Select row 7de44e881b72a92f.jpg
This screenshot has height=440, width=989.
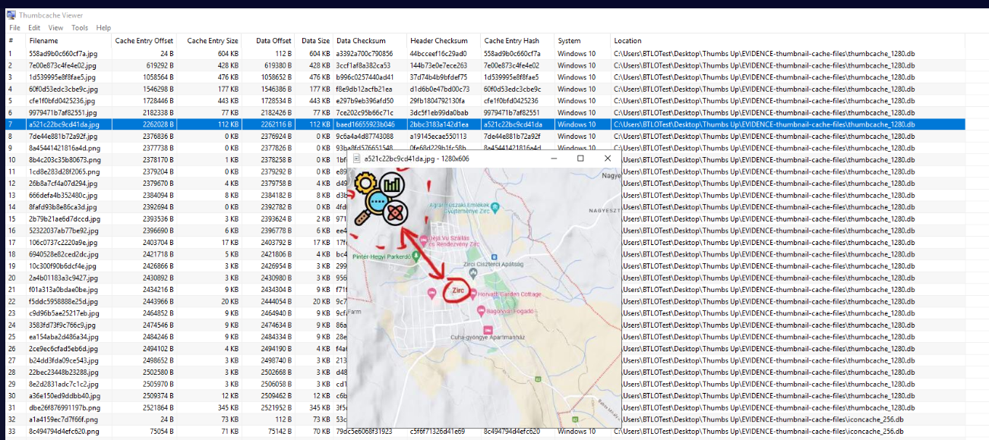[x=485, y=137]
